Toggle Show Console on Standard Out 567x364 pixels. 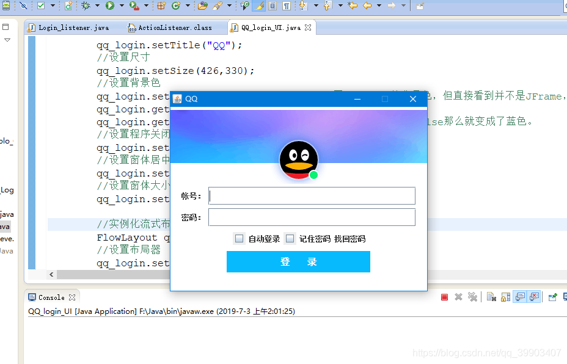(520, 297)
